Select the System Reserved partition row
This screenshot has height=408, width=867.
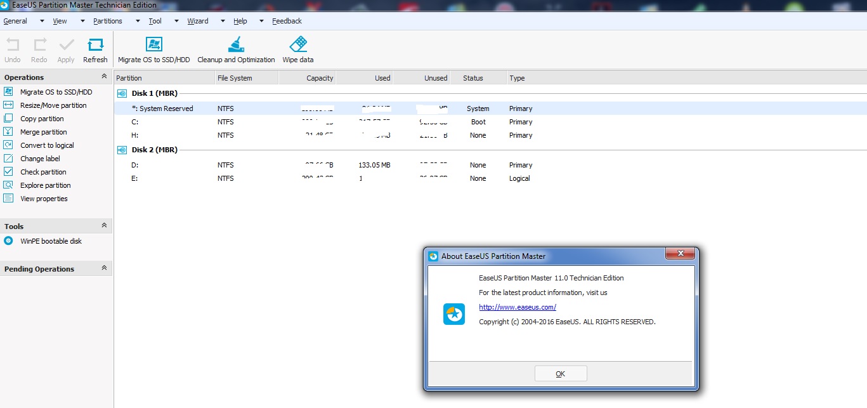(490, 109)
